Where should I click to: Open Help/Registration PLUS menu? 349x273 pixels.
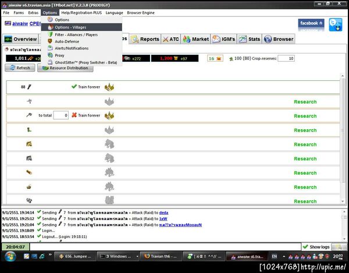coord(81,13)
